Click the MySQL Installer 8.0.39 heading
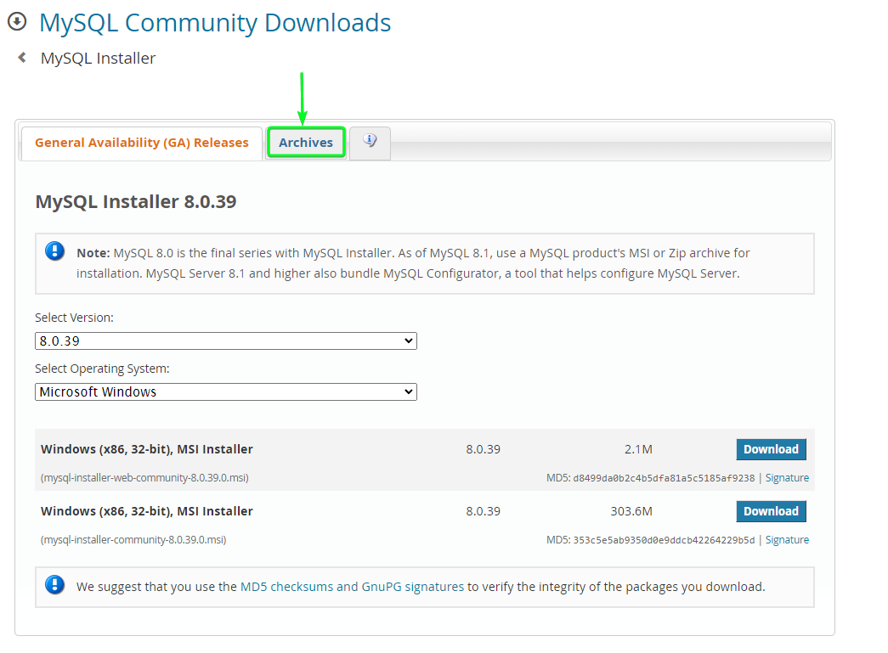Viewport: 888px width, 653px height. (x=136, y=201)
